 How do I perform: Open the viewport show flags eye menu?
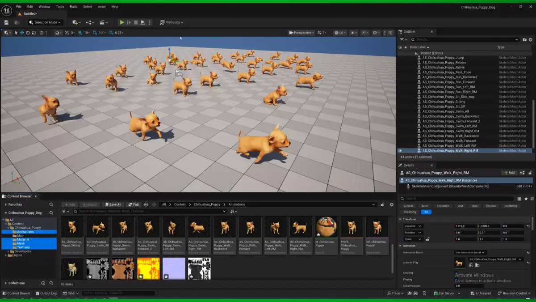point(354,33)
